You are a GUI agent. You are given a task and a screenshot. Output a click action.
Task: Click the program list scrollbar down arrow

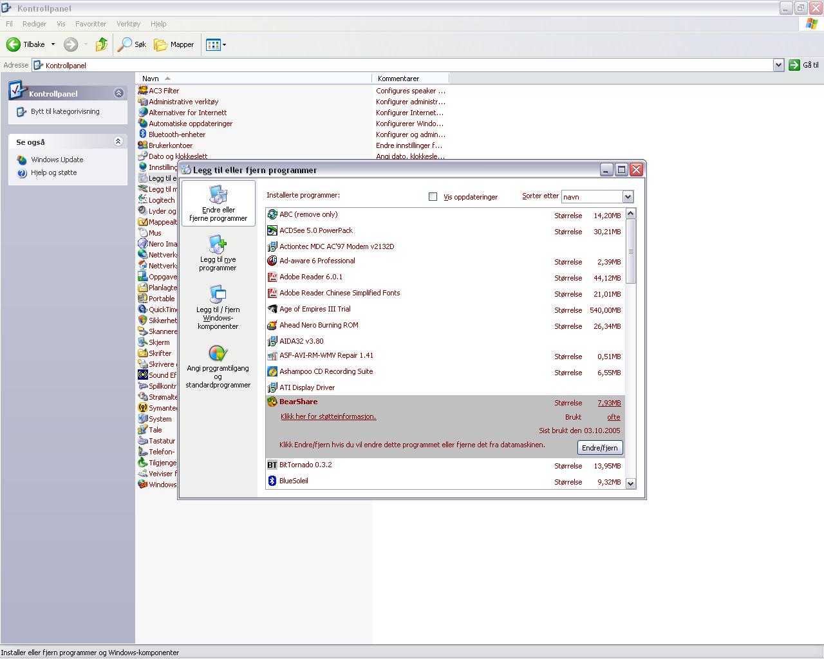coord(630,483)
